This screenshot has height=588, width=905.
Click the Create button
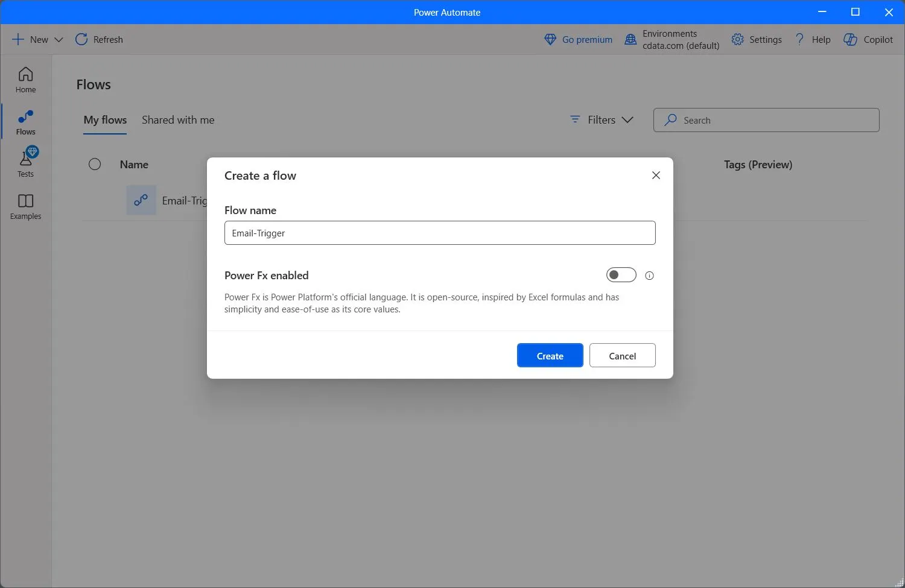point(550,356)
